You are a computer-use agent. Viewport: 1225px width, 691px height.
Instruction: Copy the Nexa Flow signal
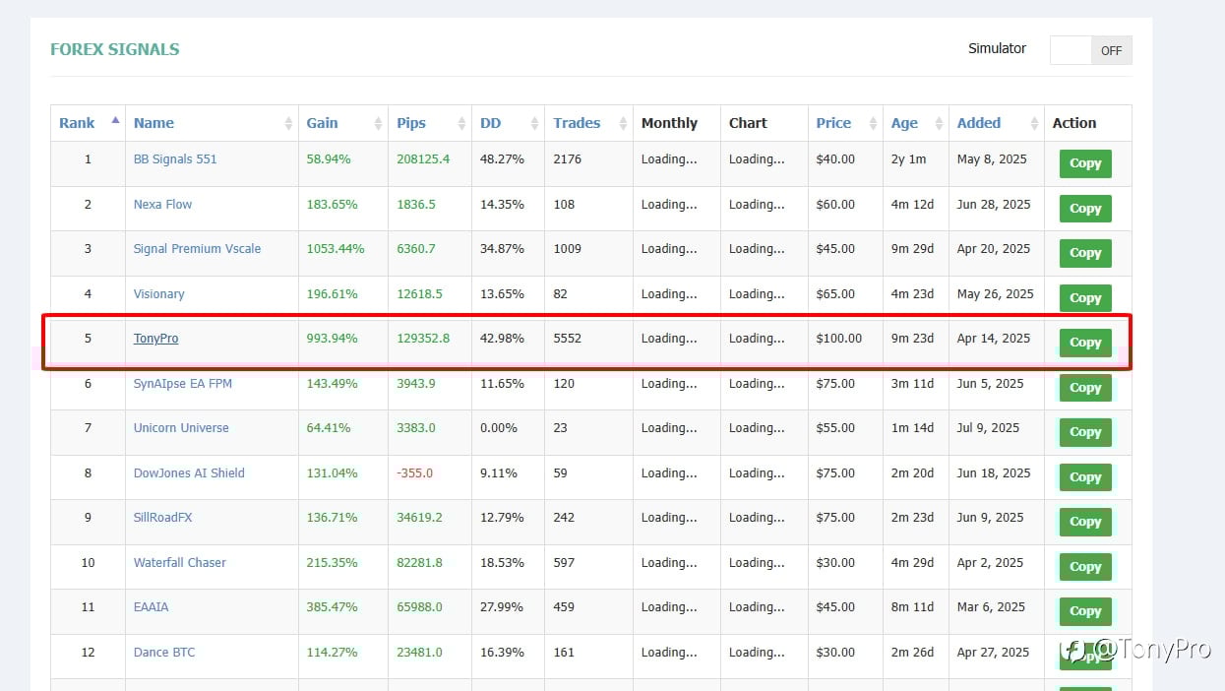coord(1085,209)
